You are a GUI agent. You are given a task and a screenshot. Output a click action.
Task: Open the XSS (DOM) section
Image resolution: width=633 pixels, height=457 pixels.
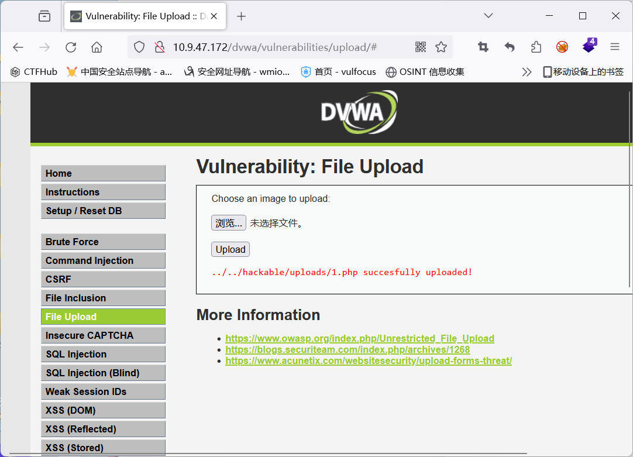(x=104, y=410)
